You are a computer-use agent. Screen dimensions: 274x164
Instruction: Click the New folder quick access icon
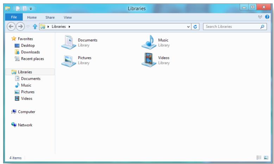point(25,8)
